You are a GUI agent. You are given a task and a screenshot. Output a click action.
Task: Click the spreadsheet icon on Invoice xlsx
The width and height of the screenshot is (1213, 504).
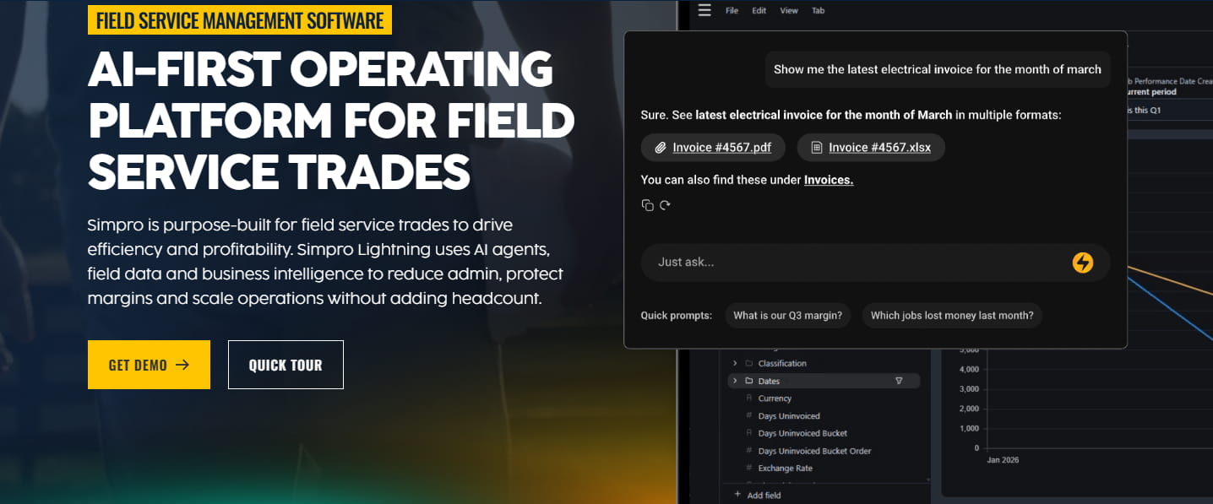click(816, 148)
